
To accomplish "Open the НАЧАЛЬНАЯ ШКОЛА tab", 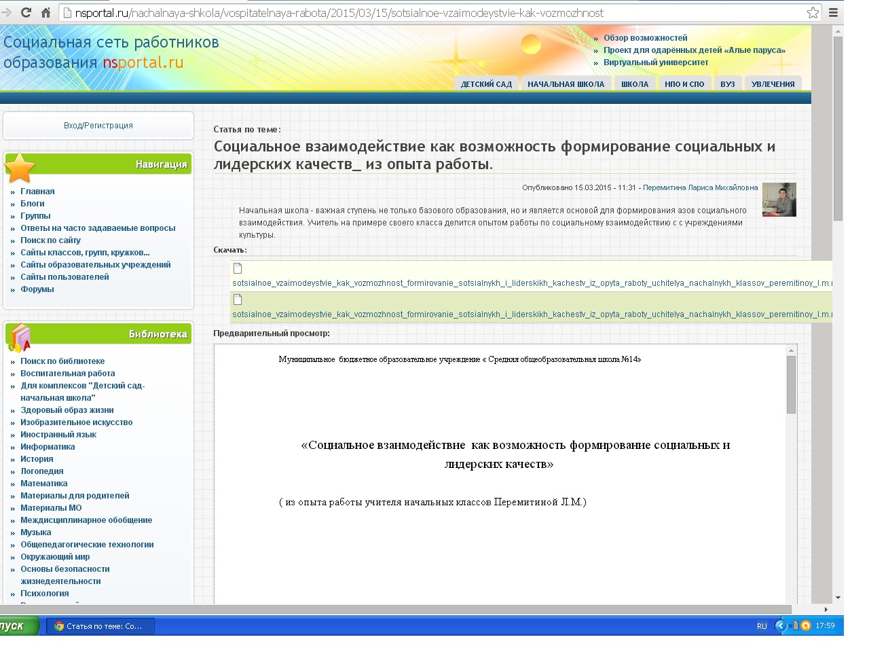I will click(x=566, y=84).
